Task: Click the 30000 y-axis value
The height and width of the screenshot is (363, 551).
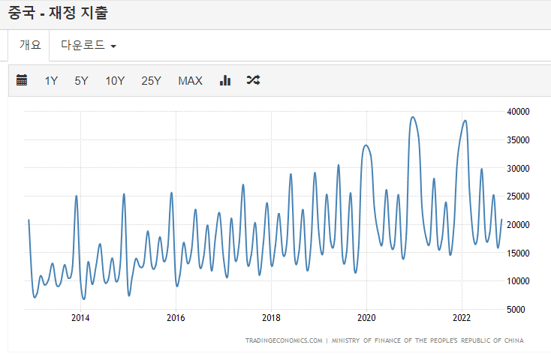Action: [518, 169]
